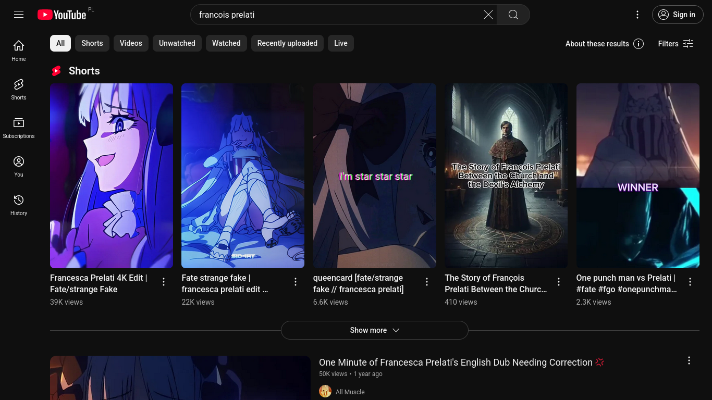The image size is (712, 400).
Task: Click the search field containing 'francois prelati'
Action: [339, 15]
